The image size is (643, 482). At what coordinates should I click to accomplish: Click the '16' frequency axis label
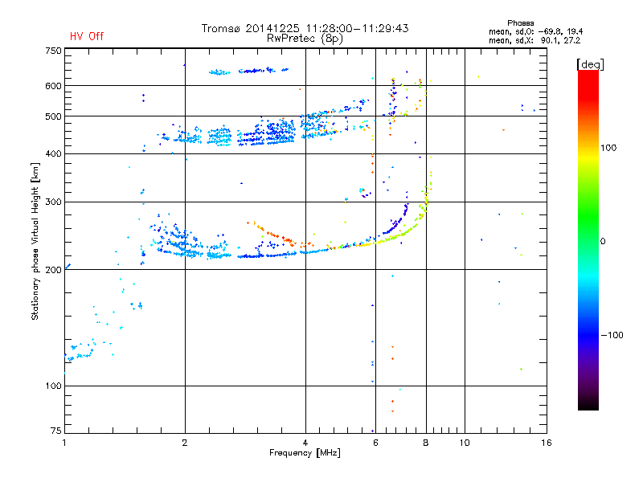[547, 443]
